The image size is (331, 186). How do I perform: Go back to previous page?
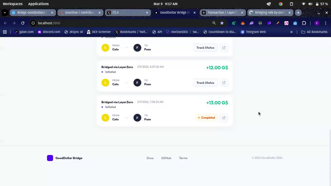point(5,23)
